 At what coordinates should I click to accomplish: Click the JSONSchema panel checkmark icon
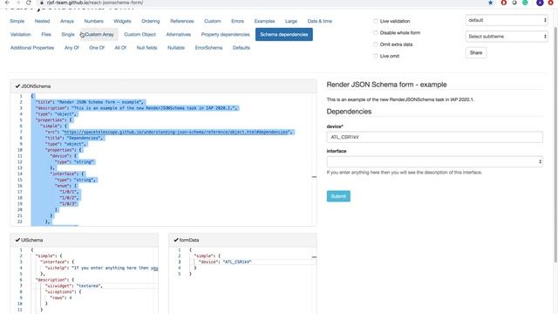coord(17,86)
